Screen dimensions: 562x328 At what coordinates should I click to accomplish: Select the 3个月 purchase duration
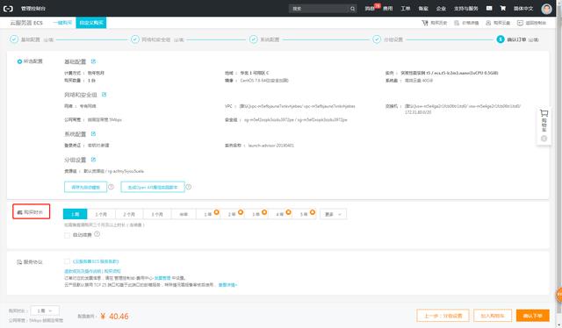tap(157, 214)
